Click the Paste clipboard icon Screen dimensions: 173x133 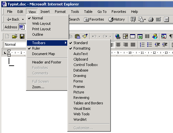click(x=77, y=36)
